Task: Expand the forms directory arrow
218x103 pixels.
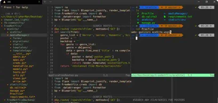Action: click(x=11, y=38)
